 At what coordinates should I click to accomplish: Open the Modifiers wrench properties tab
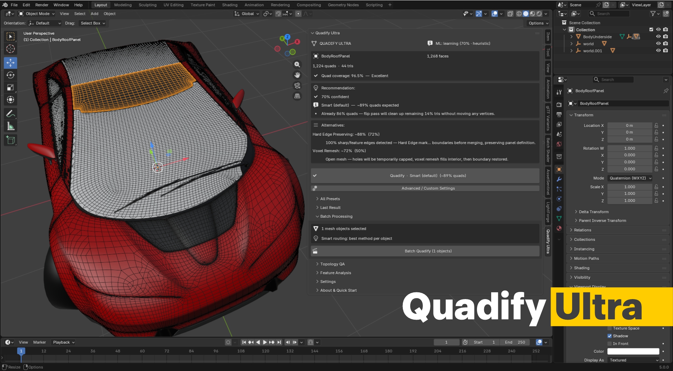(559, 179)
